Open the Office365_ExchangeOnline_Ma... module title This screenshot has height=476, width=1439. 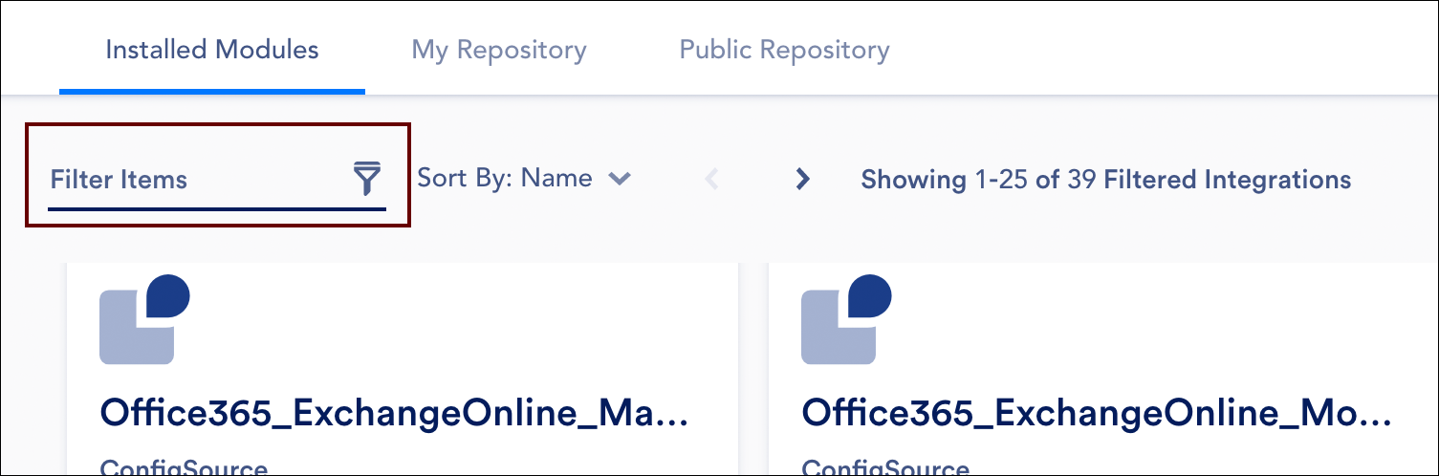394,413
